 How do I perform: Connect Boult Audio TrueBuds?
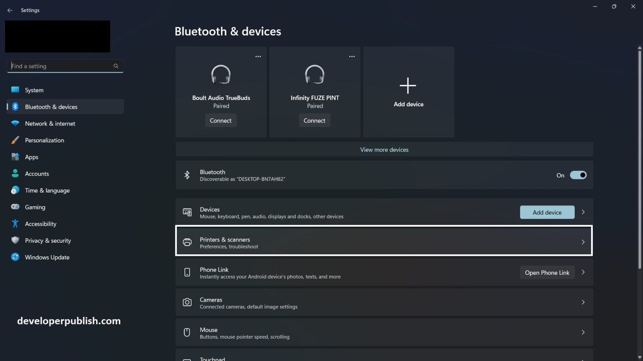click(x=221, y=120)
